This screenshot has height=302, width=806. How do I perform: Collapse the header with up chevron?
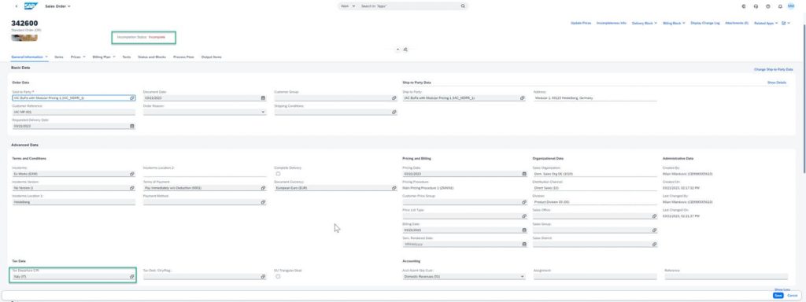click(x=397, y=50)
